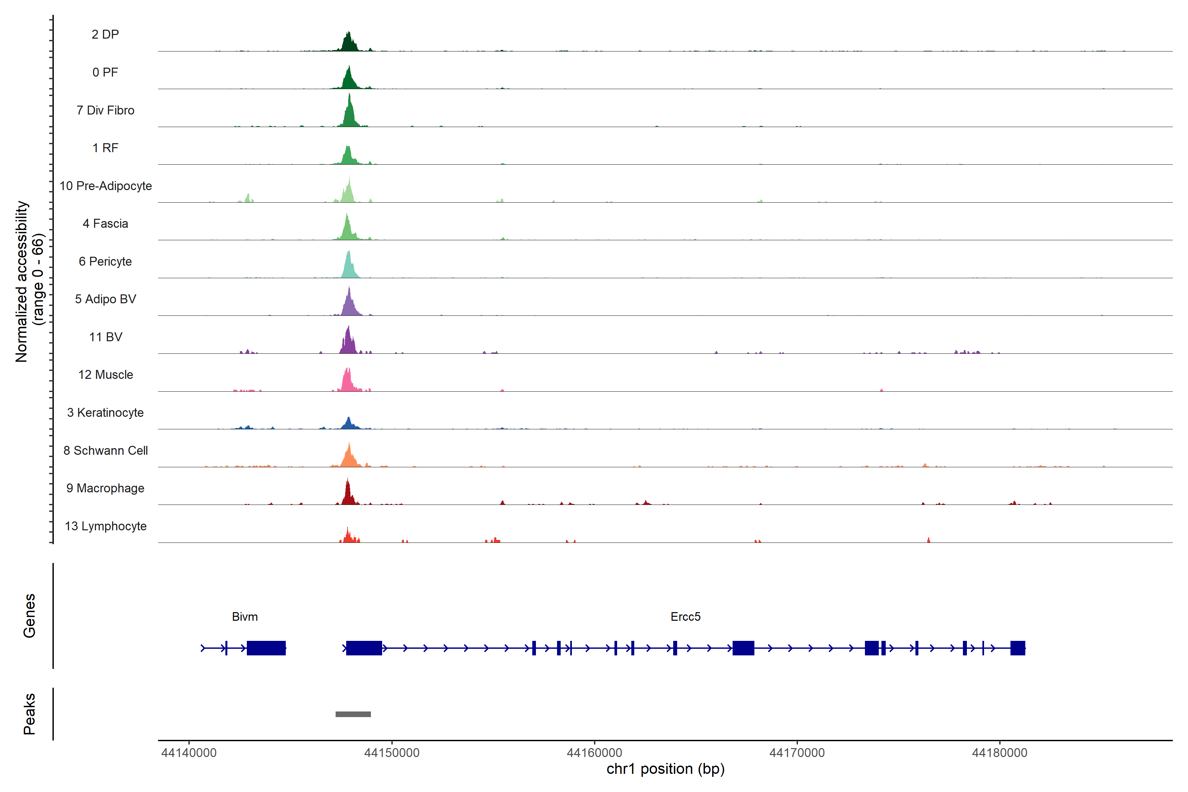Click the 44180000 axis tick label
The width and height of the screenshot is (1188, 792).
[1000, 753]
